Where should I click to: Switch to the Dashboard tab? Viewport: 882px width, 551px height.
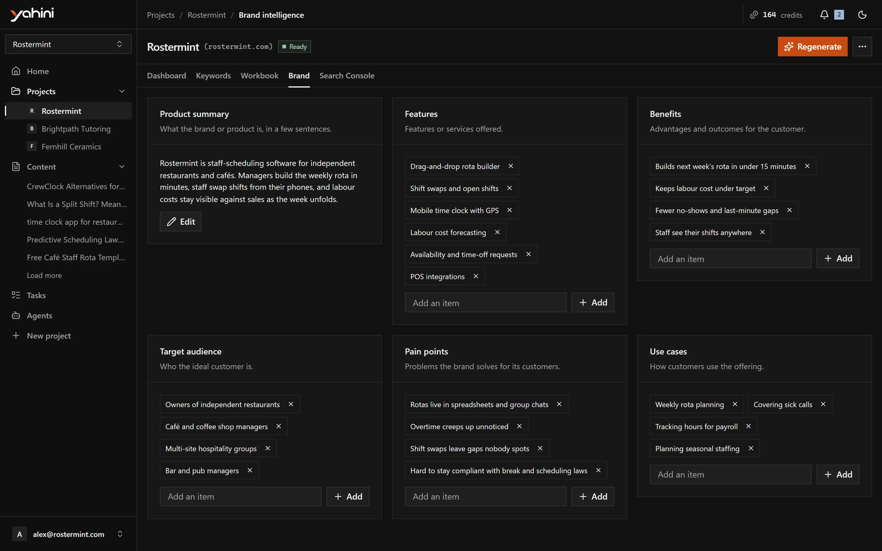click(x=167, y=75)
